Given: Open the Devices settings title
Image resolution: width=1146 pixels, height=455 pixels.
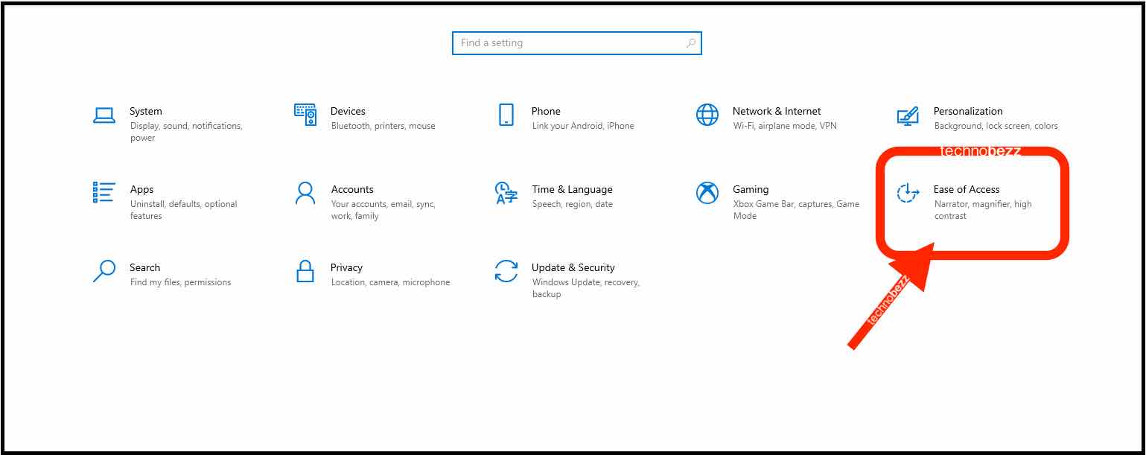Looking at the screenshot, I should 348,111.
